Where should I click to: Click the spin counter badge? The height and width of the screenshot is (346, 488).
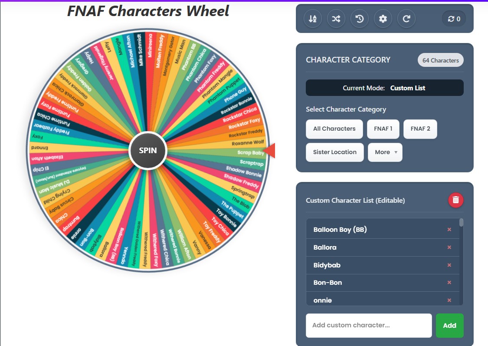tap(454, 19)
